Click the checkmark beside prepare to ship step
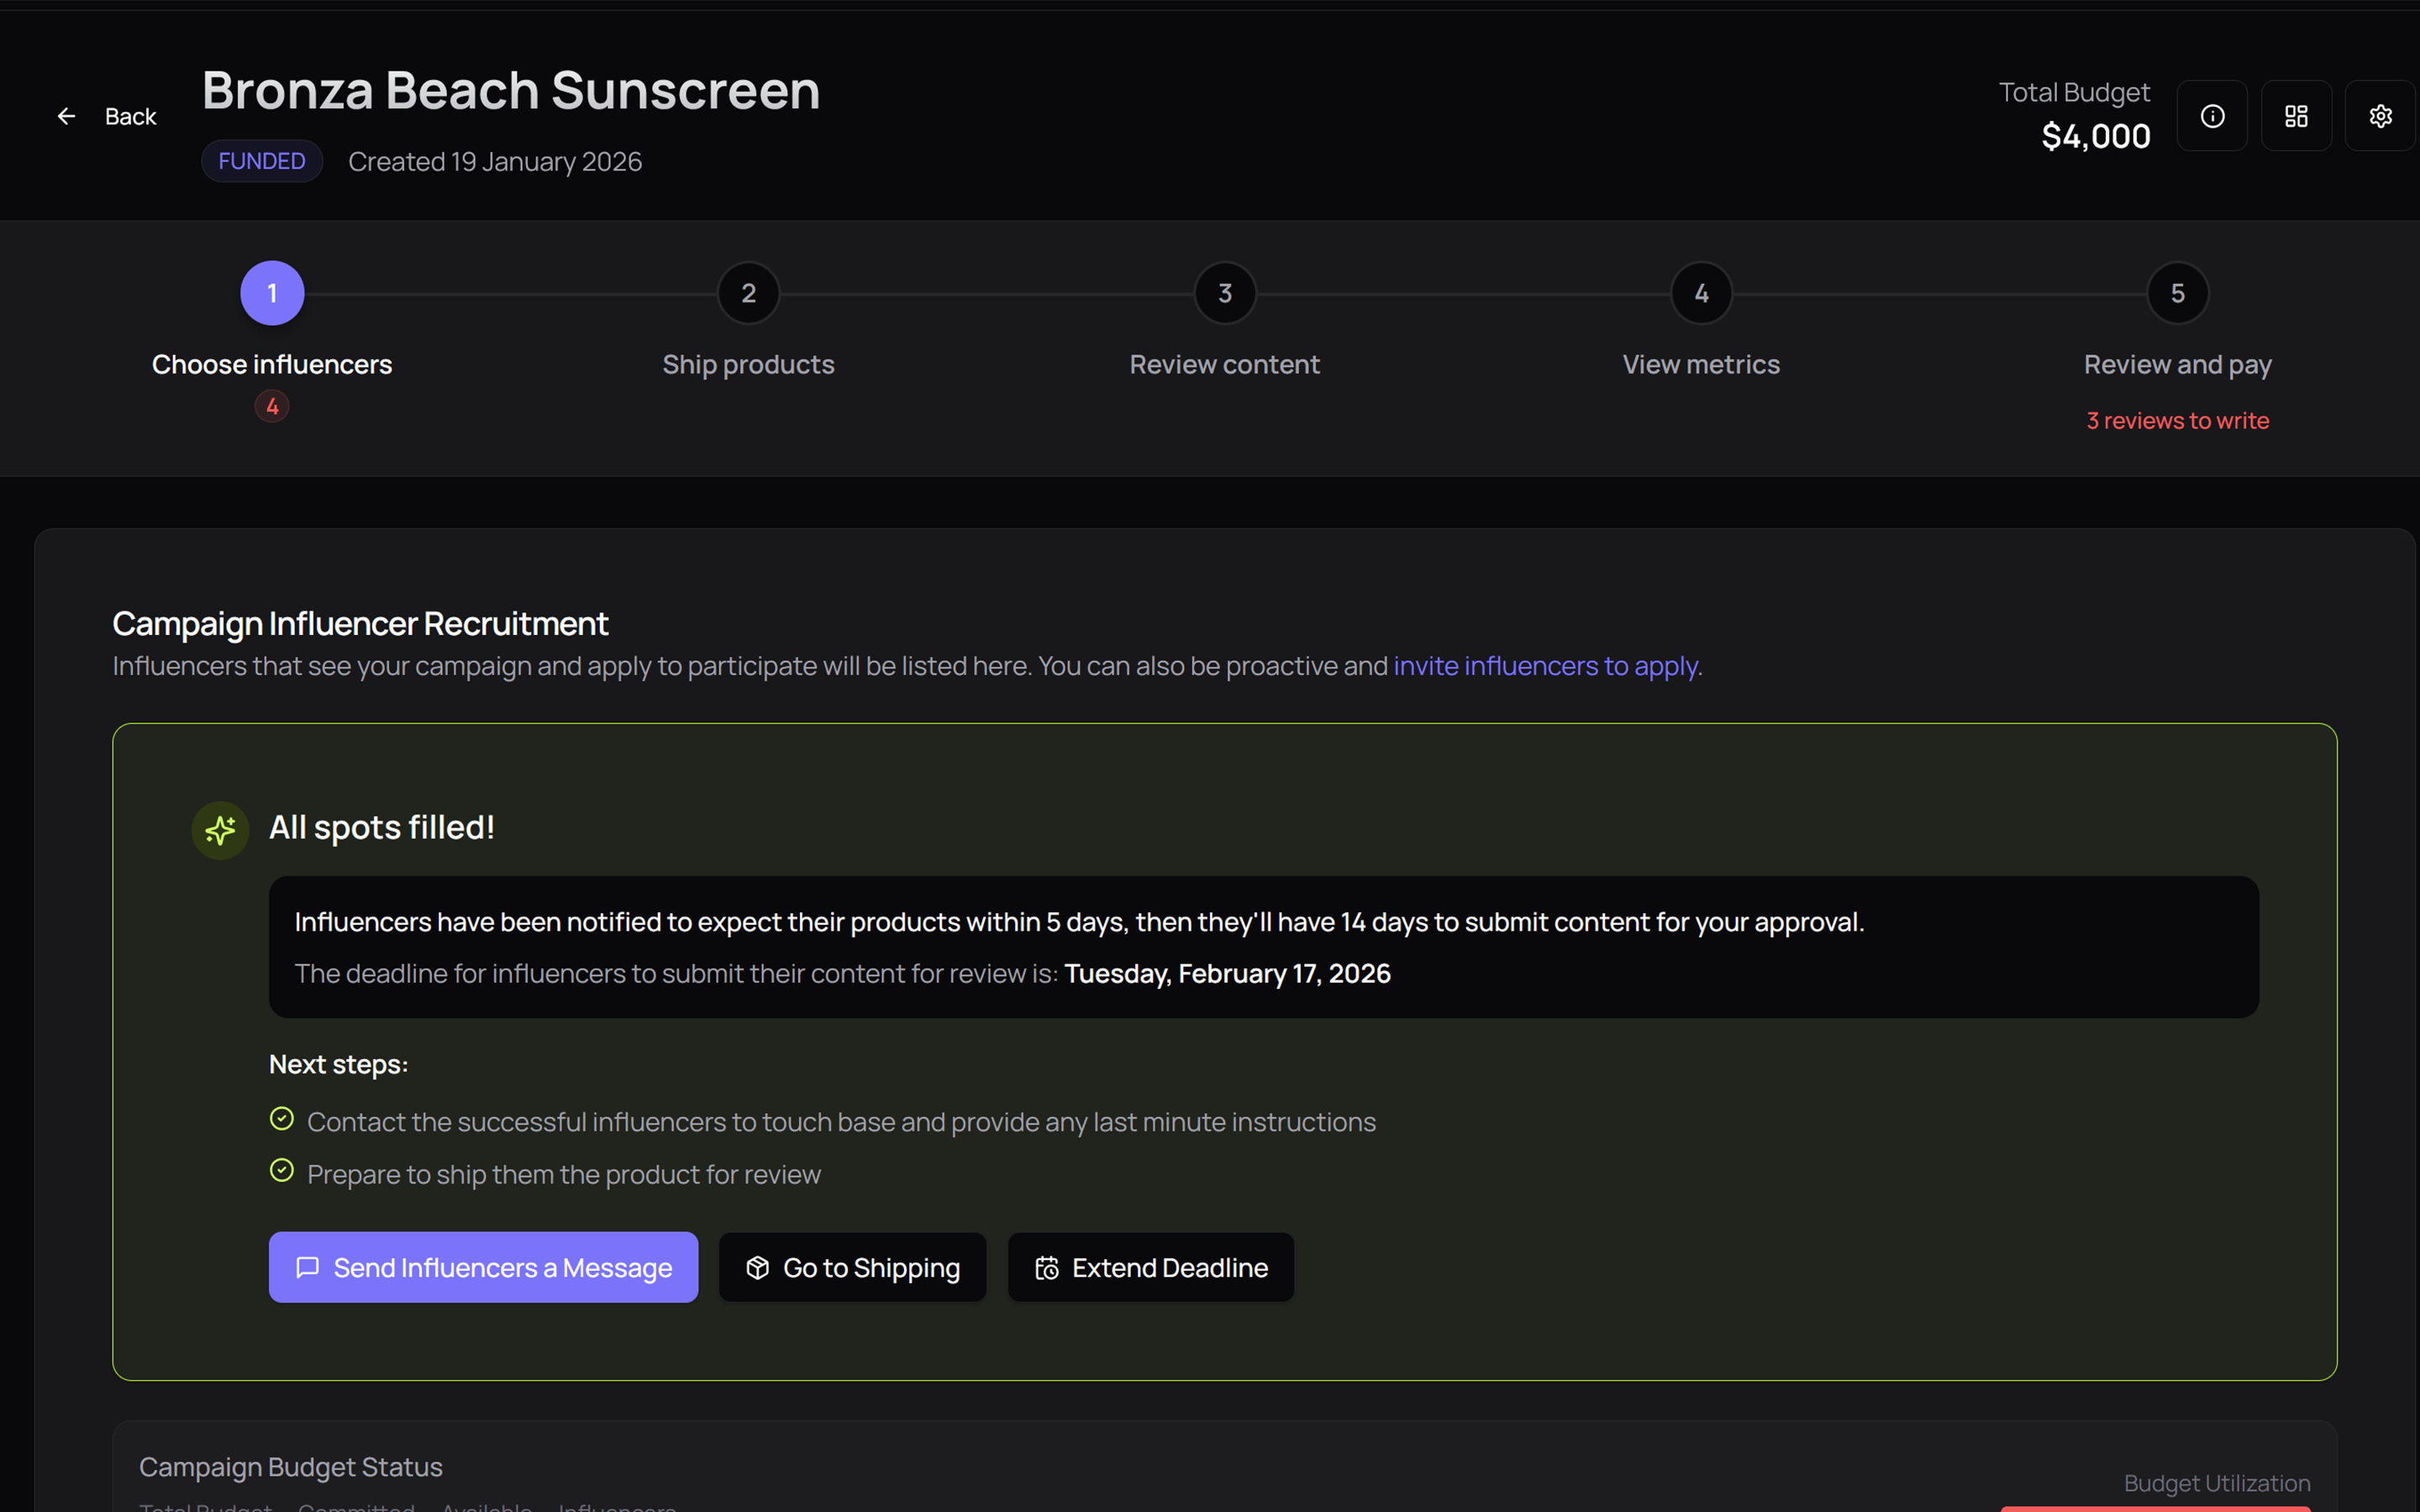This screenshot has width=2420, height=1512. (282, 1170)
